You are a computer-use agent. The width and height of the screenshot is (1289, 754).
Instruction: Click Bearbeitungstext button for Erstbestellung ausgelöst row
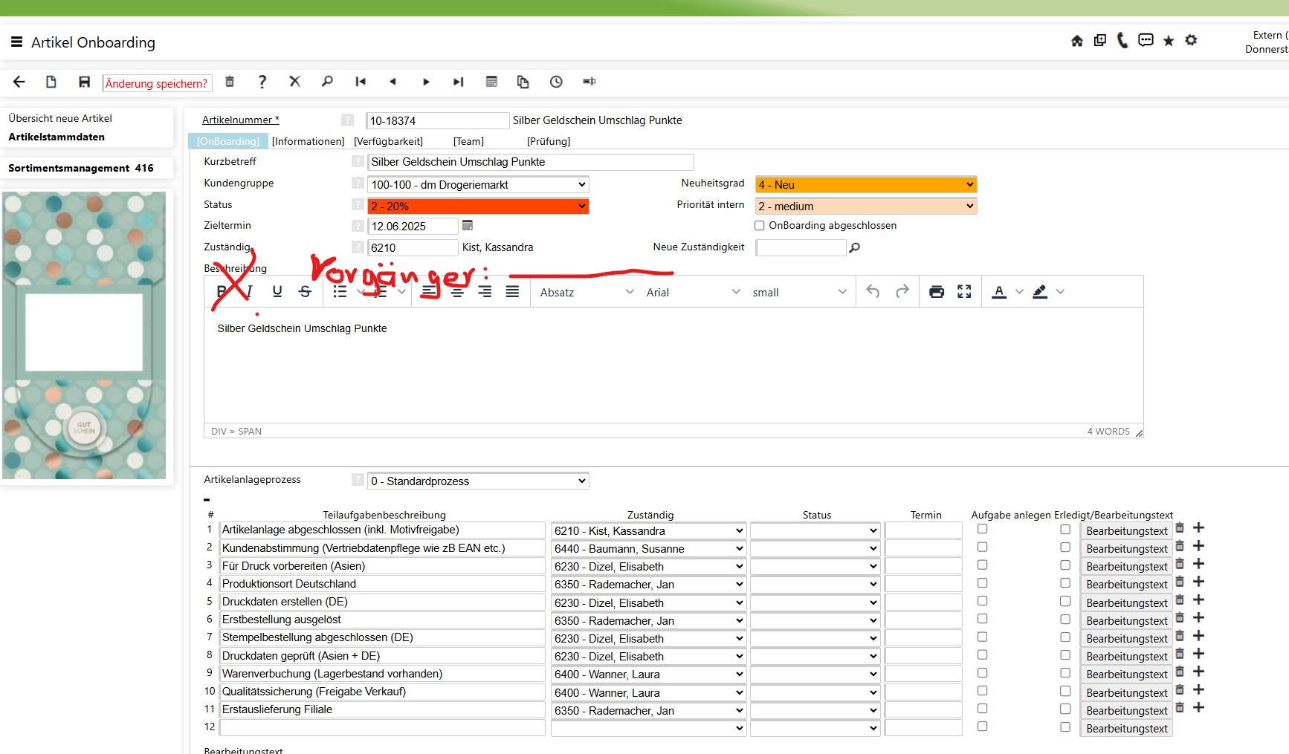[x=1126, y=620]
